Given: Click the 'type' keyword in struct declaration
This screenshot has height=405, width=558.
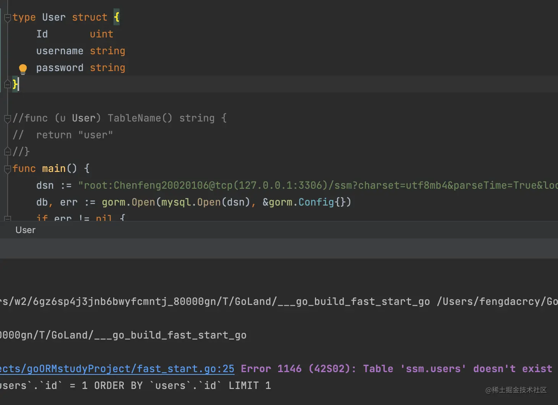Looking at the screenshot, I should pyautogui.click(x=24, y=18).
